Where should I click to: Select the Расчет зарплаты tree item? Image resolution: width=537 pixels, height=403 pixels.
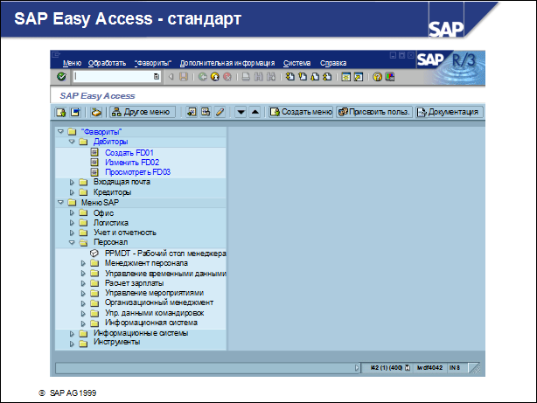tap(135, 282)
